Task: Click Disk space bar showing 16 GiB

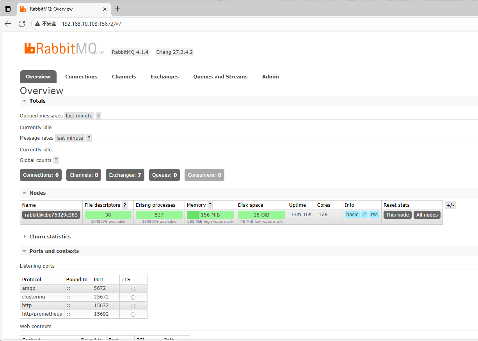Action: click(x=261, y=215)
